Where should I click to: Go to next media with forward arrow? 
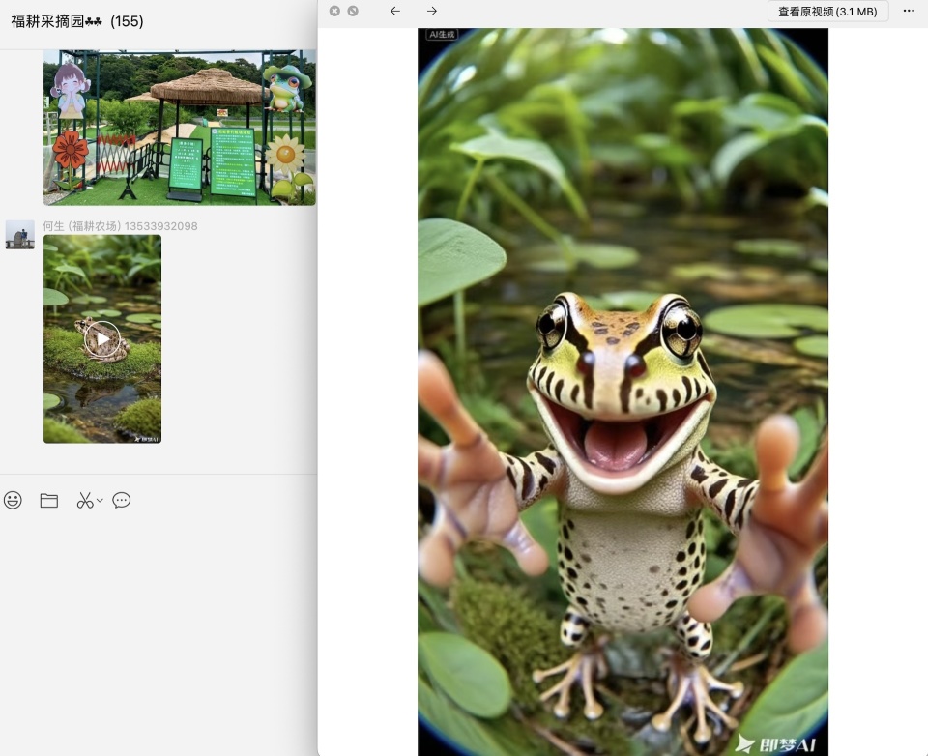tap(432, 11)
